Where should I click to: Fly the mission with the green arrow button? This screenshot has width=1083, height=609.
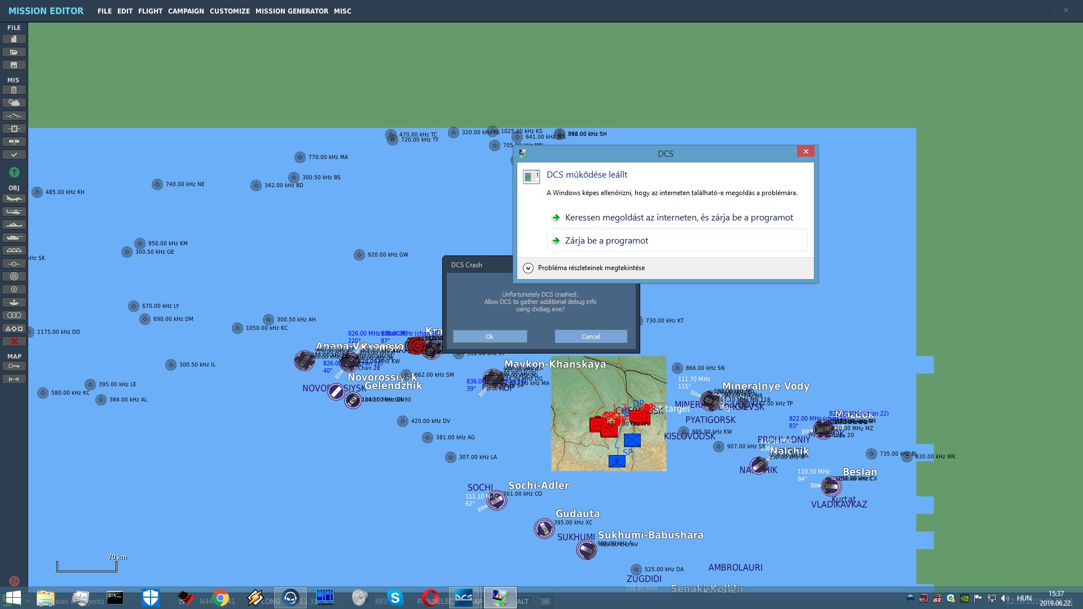tap(14, 172)
